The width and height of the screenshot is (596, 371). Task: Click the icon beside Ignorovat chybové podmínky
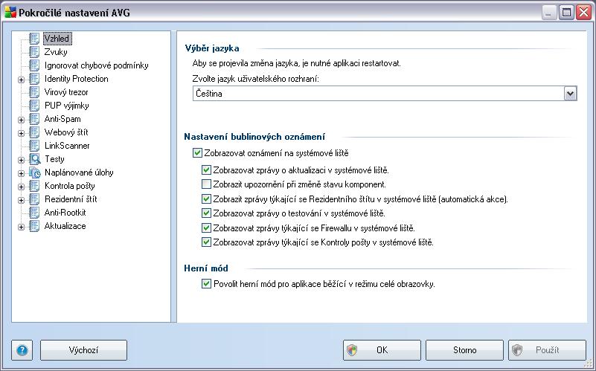[x=34, y=65]
